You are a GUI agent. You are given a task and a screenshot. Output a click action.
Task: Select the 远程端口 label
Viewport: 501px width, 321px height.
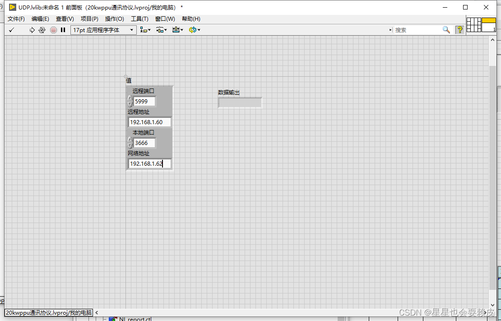click(144, 91)
